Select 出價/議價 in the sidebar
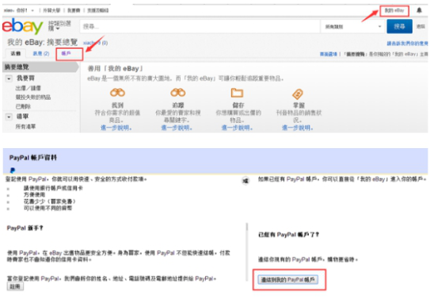434x297 pixels. pyautogui.click(x=28, y=88)
